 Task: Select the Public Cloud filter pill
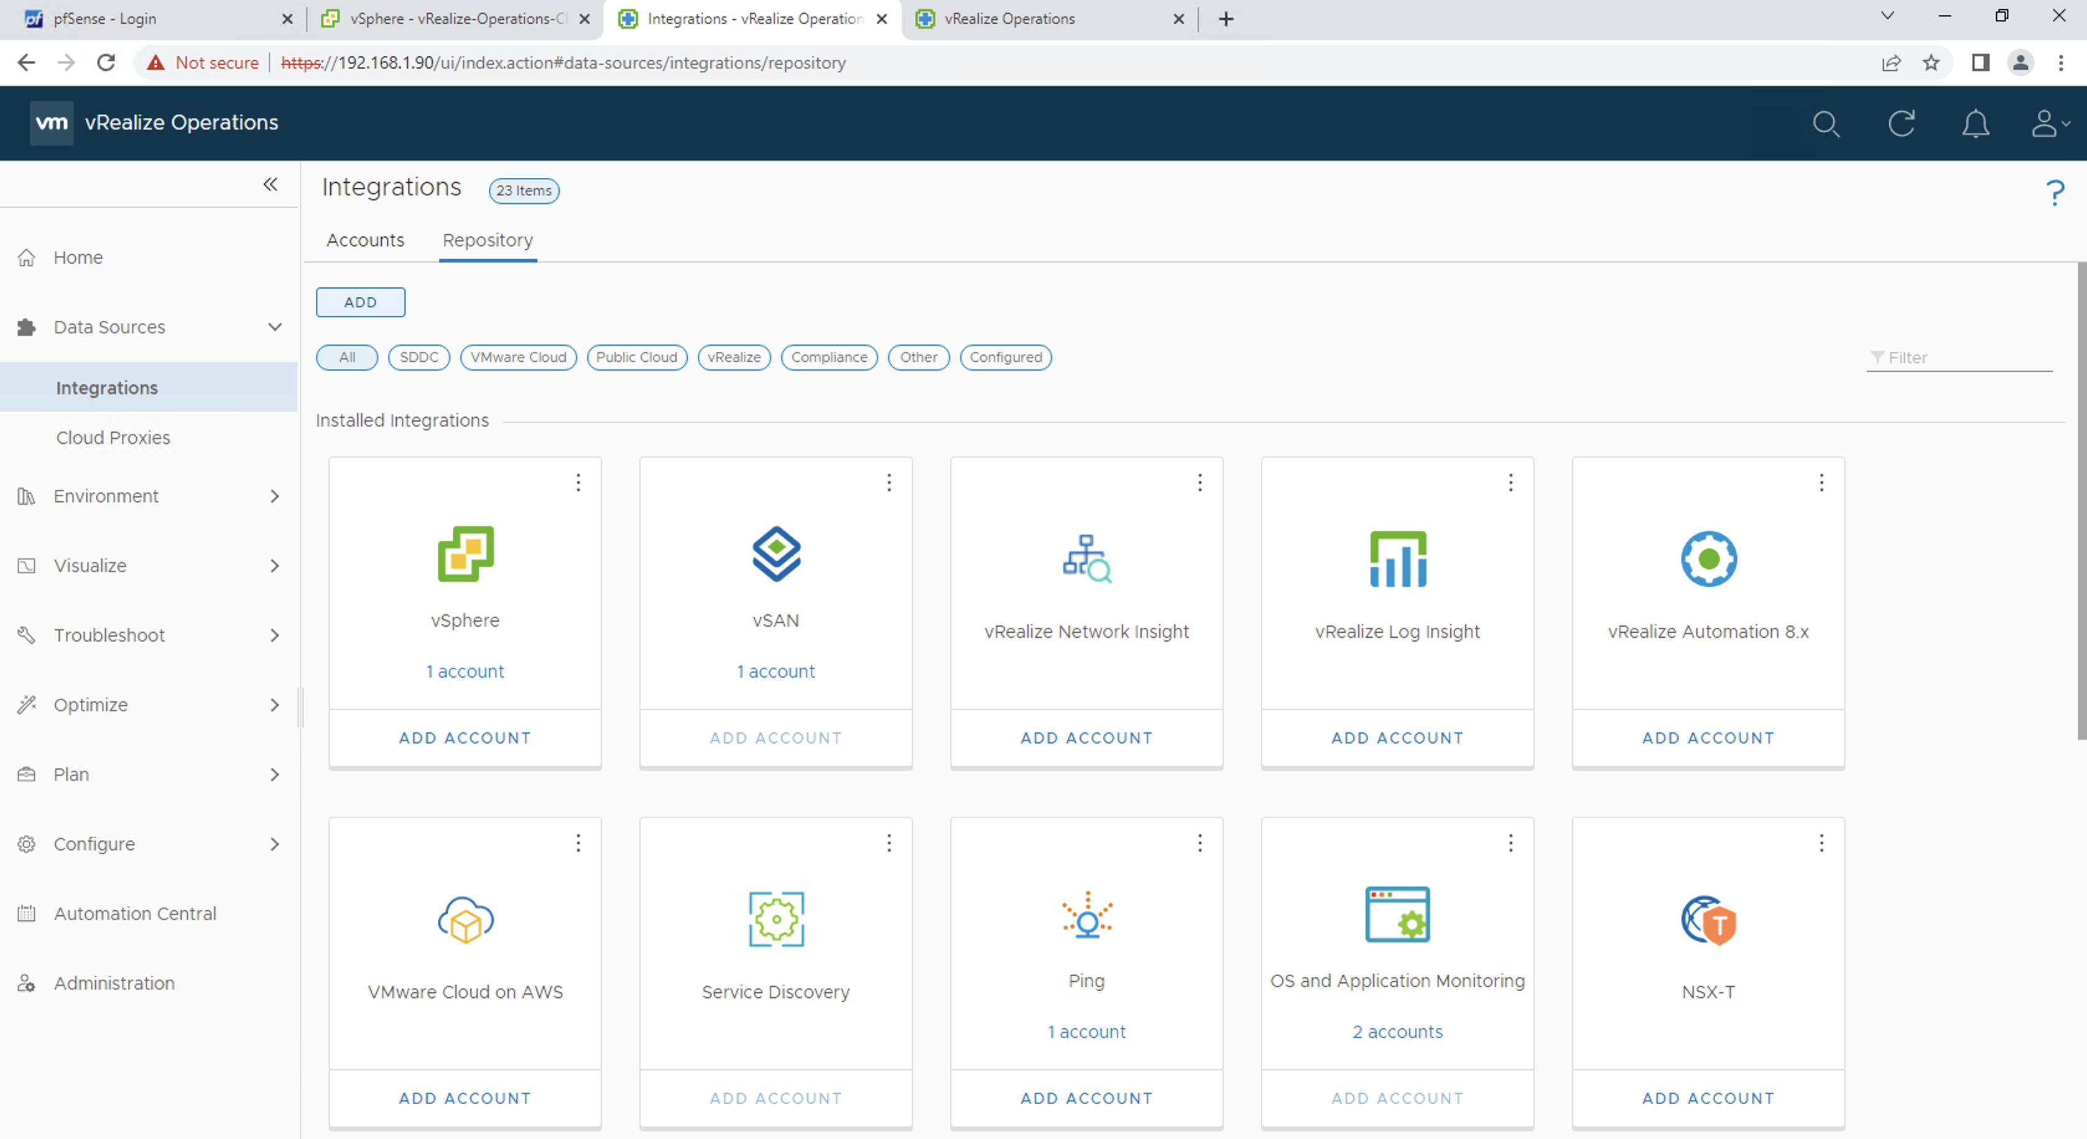[637, 357]
